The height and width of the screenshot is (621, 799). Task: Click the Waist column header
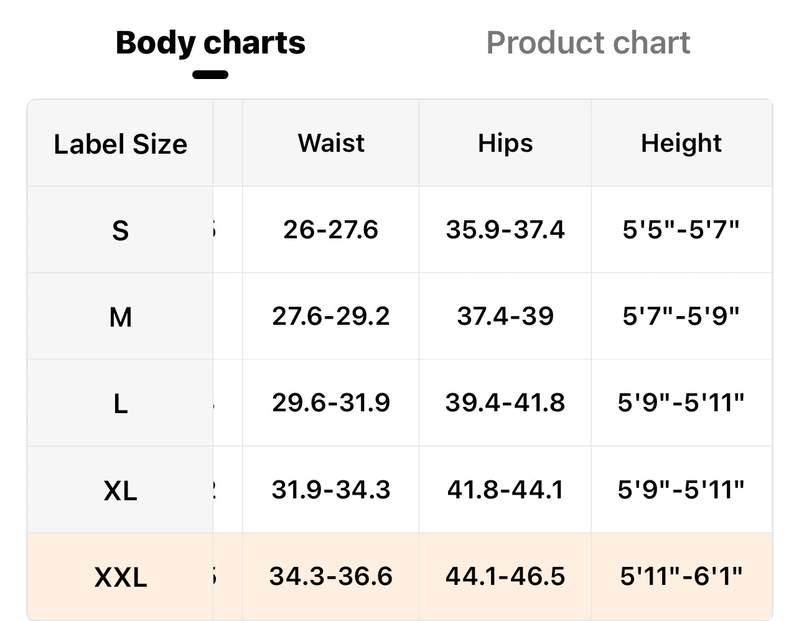pos(331,143)
